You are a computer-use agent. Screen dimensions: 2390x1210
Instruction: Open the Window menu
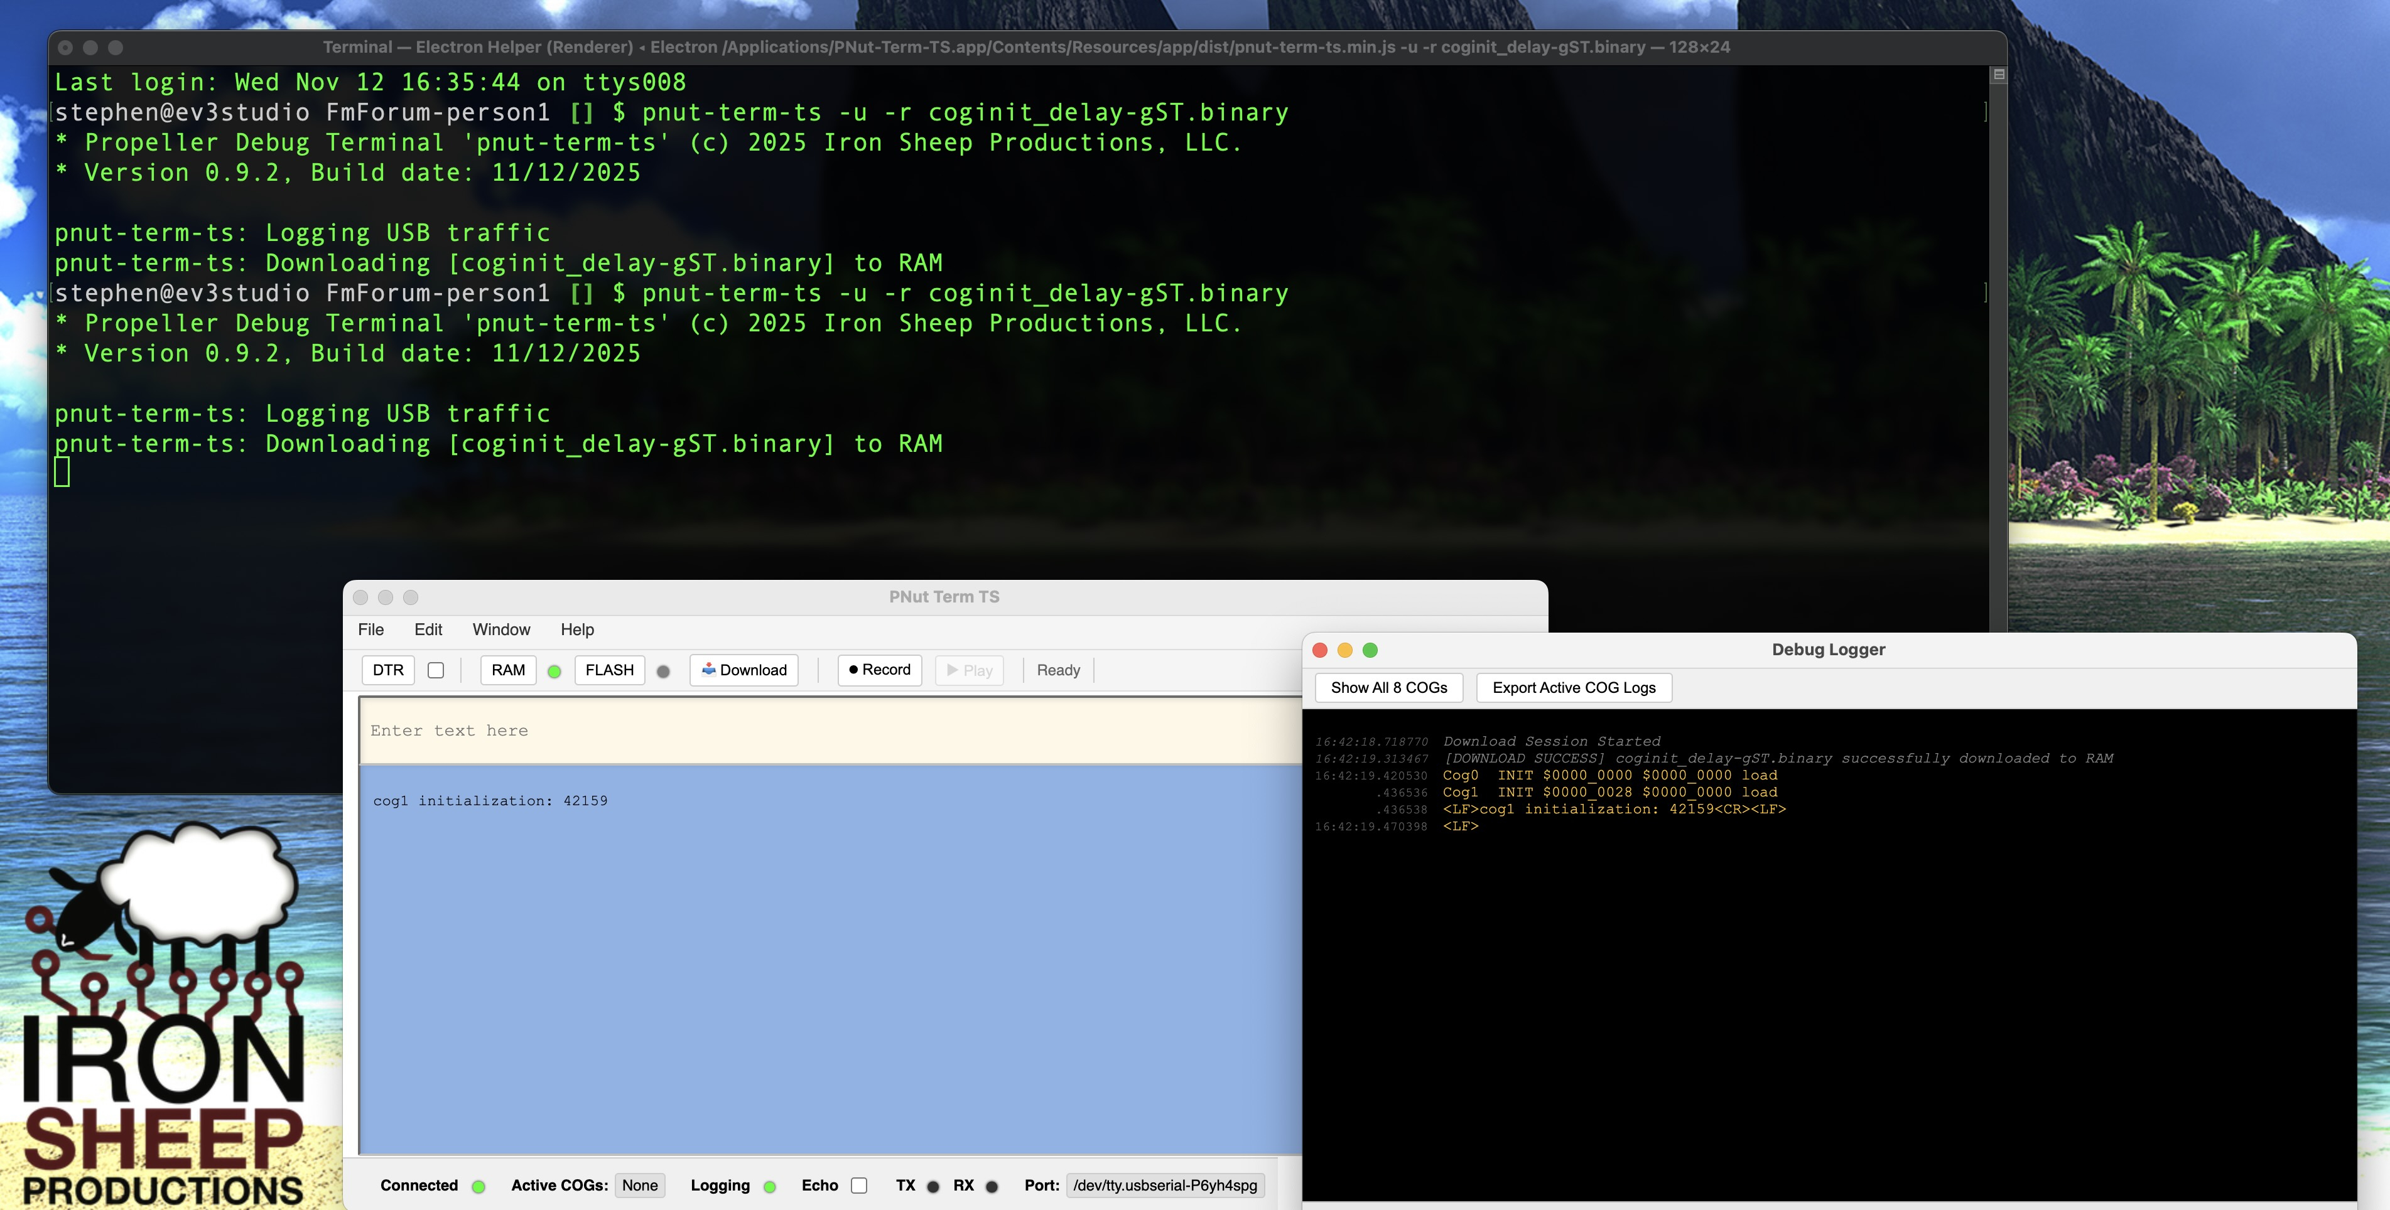pyautogui.click(x=501, y=629)
